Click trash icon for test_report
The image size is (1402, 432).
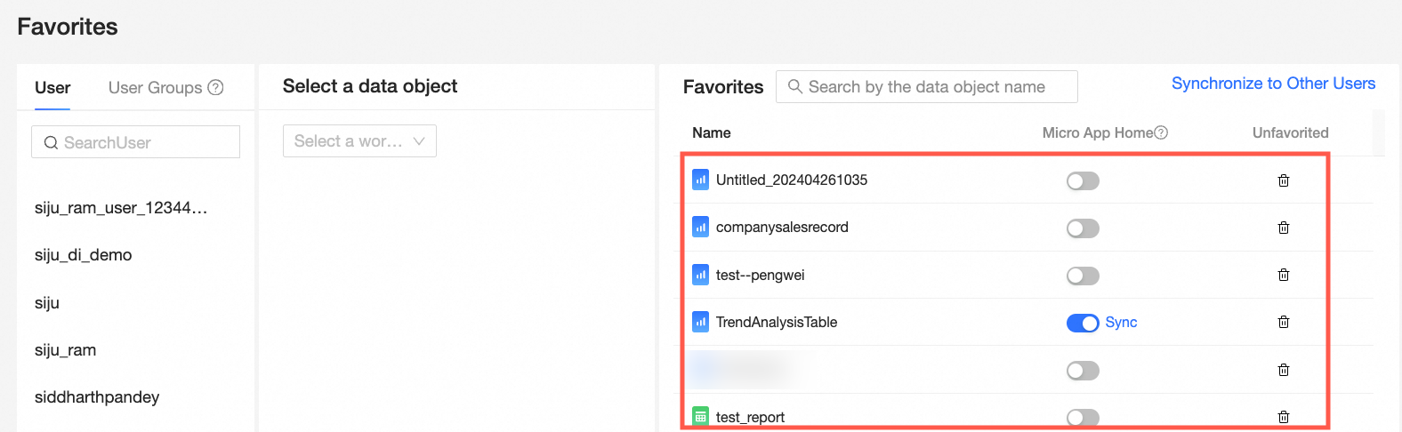coord(1283,416)
